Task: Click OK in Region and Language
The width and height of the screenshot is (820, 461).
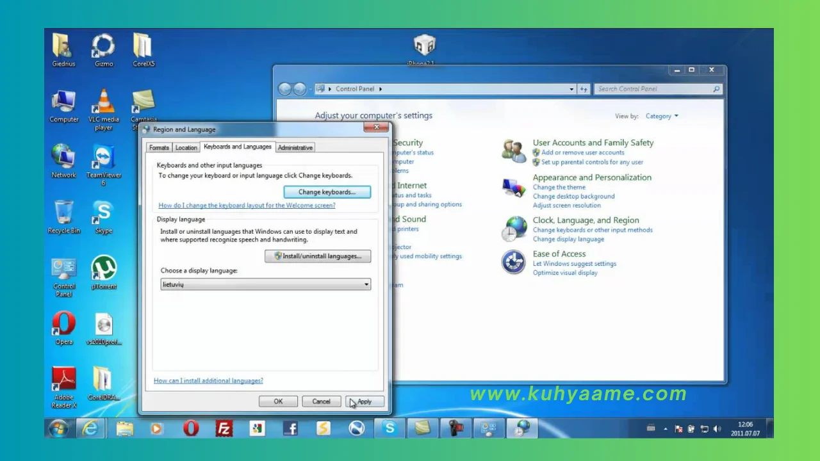Action: point(278,401)
